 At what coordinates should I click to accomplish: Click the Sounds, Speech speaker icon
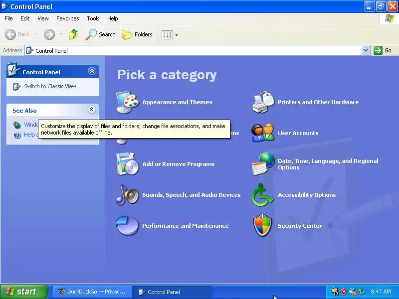click(128, 195)
